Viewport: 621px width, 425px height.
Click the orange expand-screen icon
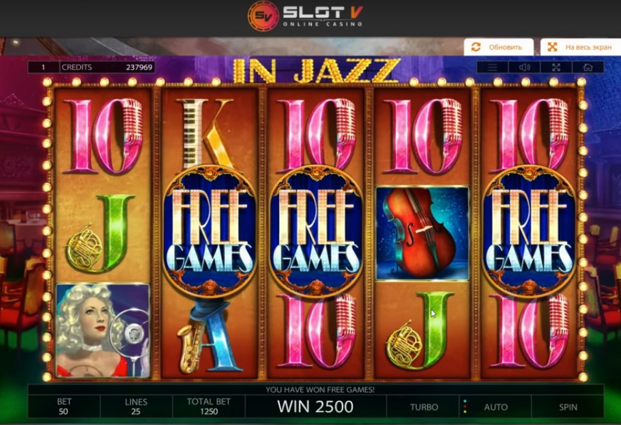552,47
